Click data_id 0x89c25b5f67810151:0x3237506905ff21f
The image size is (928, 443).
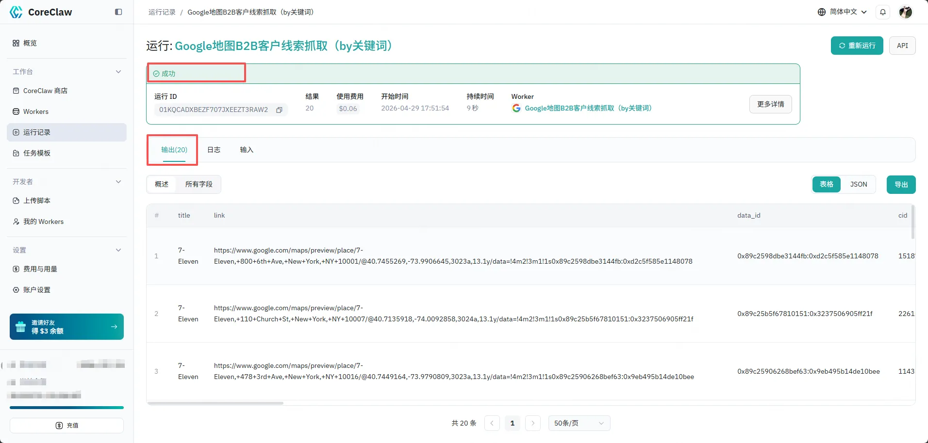805,314
